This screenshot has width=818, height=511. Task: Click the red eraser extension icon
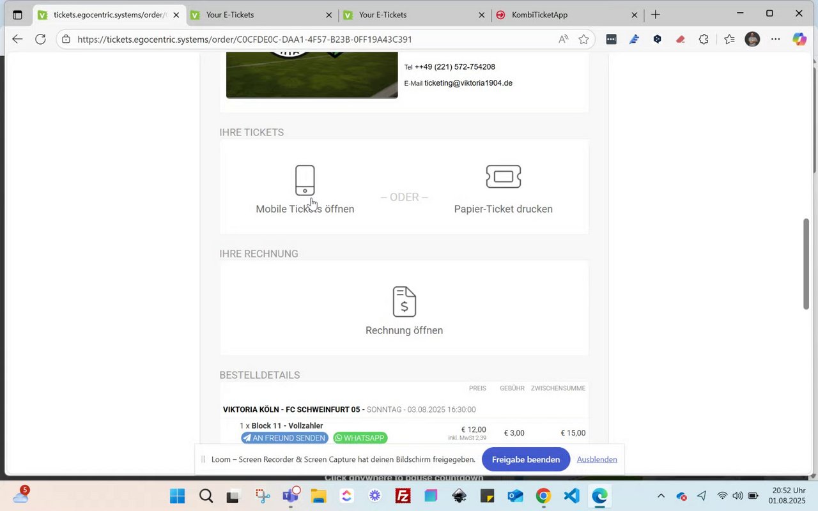point(681,39)
